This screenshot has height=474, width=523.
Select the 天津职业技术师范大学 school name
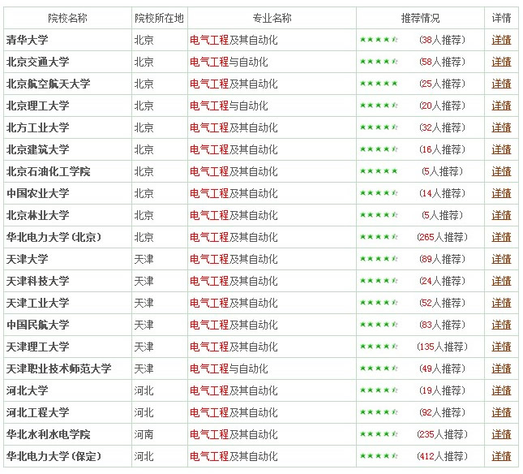click(x=58, y=368)
